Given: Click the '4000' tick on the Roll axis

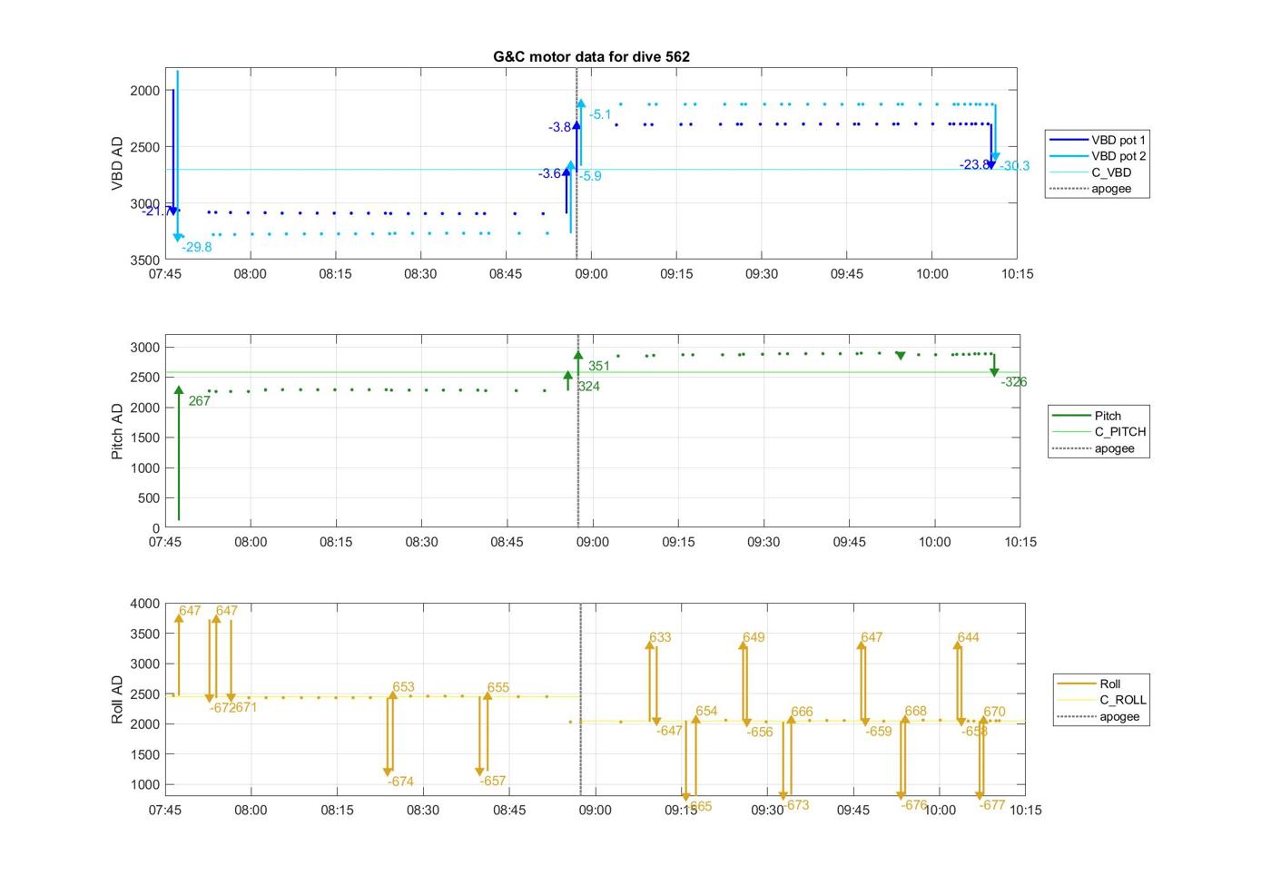Looking at the screenshot, I should point(145,604).
